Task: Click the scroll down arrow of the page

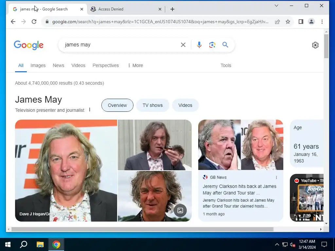Action: click(x=326, y=224)
